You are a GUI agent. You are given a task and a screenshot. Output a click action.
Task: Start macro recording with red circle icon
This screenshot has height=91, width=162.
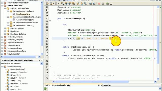coord(99,4)
